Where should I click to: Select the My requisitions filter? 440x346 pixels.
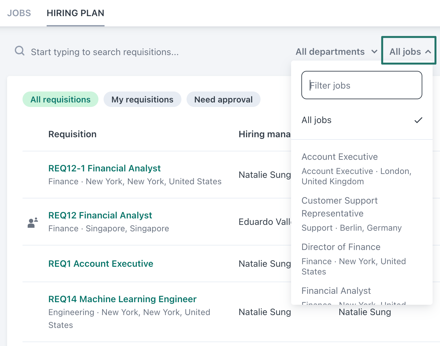(142, 99)
